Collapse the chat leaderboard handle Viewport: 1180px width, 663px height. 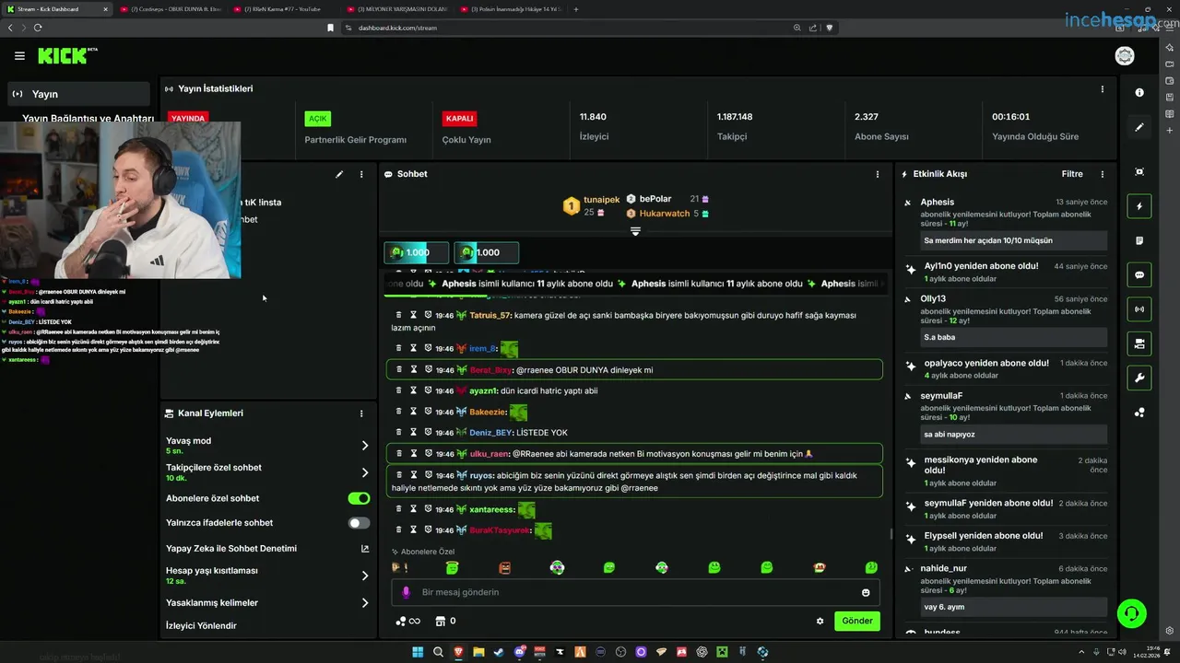pyautogui.click(x=635, y=231)
